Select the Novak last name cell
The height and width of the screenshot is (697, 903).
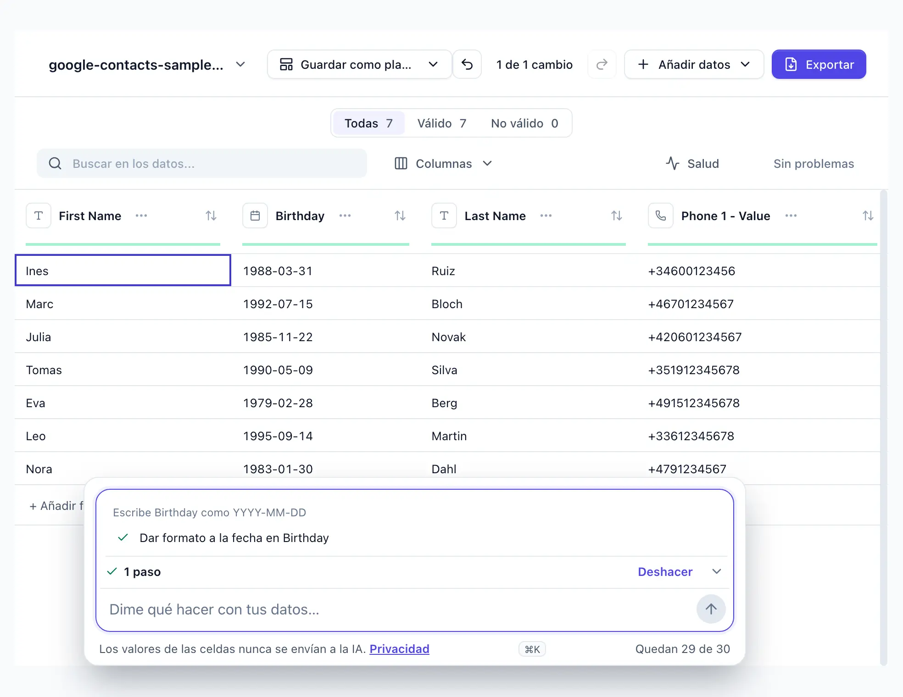(529, 337)
